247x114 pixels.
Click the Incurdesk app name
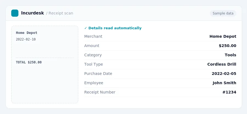point(32,13)
